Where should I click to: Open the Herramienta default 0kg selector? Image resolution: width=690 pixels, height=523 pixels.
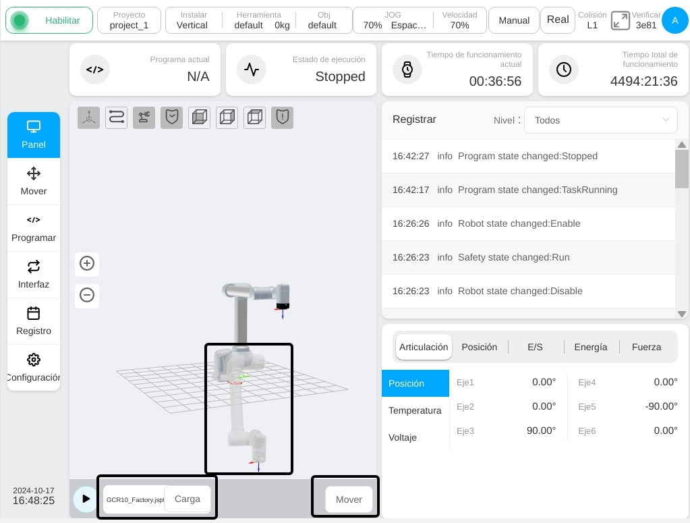(259, 20)
